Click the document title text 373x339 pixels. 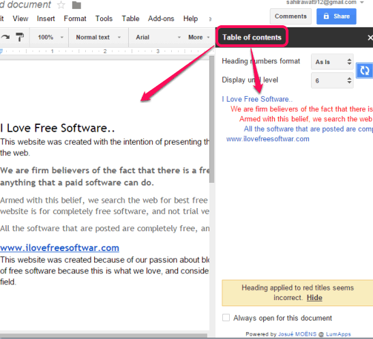[25, 5]
